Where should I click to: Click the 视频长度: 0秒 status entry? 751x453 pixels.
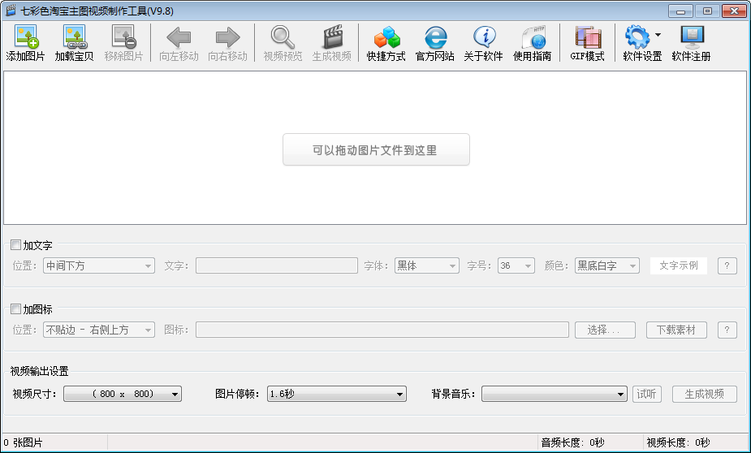[678, 442]
